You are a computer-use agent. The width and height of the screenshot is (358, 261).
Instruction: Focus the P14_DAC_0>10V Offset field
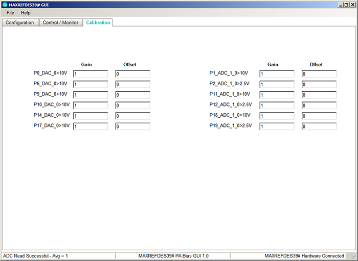[132, 116]
